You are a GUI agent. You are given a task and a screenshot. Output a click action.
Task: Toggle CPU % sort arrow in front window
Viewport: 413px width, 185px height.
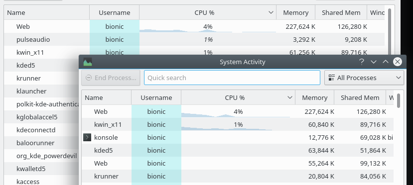(x=290, y=97)
